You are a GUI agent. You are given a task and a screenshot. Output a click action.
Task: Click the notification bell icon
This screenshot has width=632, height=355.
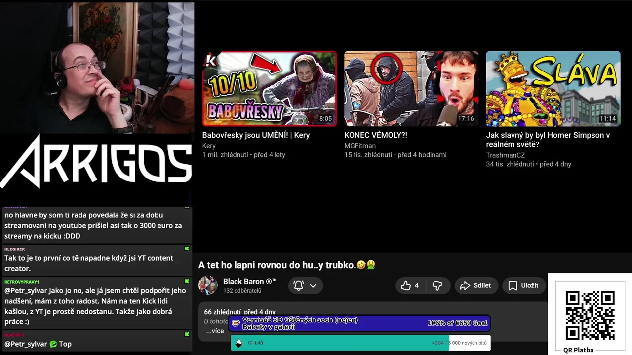pyautogui.click(x=299, y=285)
